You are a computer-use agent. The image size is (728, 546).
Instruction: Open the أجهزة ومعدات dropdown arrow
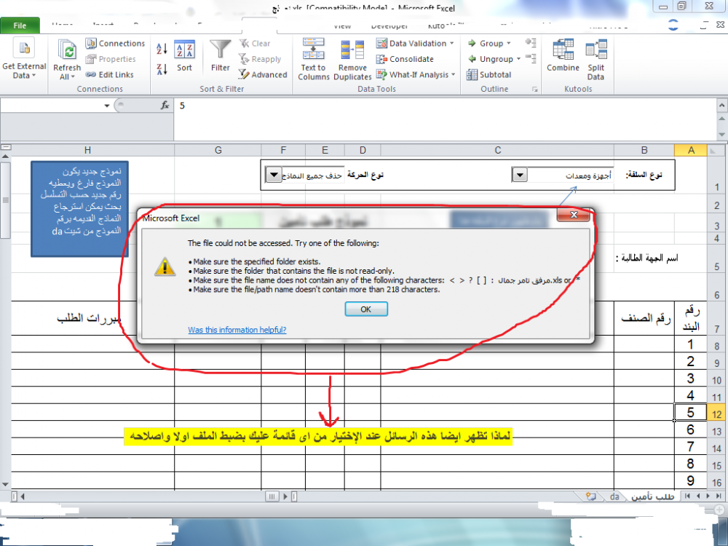point(520,175)
